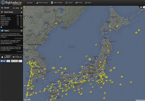
Task: Collapse the Airport delays panel
Action: click(22, 12)
